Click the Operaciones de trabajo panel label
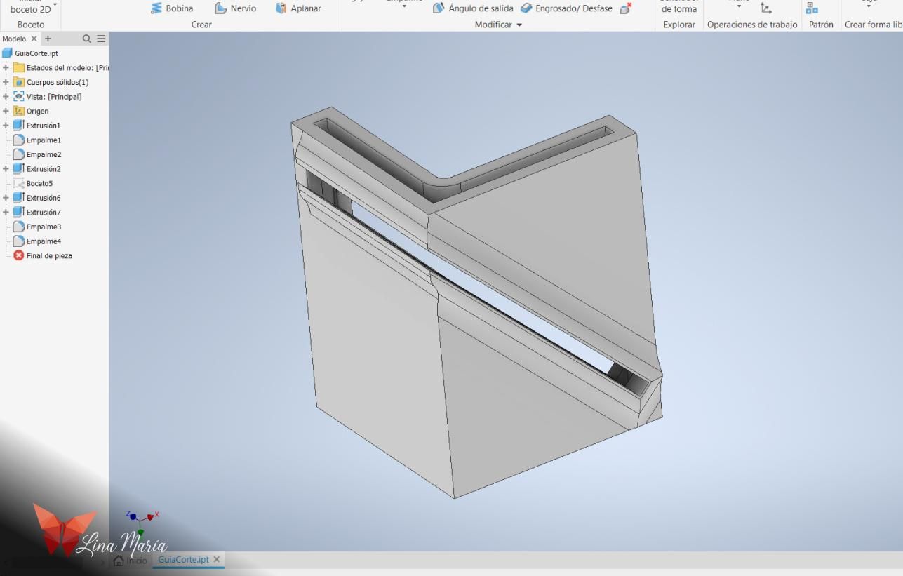Viewport: 903px width, 576px height. click(752, 25)
